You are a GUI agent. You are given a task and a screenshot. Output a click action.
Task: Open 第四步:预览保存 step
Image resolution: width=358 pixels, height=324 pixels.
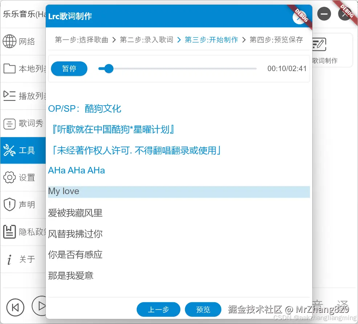coord(276,40)
